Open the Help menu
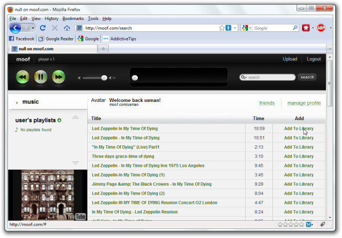 (x=107, y=19)
